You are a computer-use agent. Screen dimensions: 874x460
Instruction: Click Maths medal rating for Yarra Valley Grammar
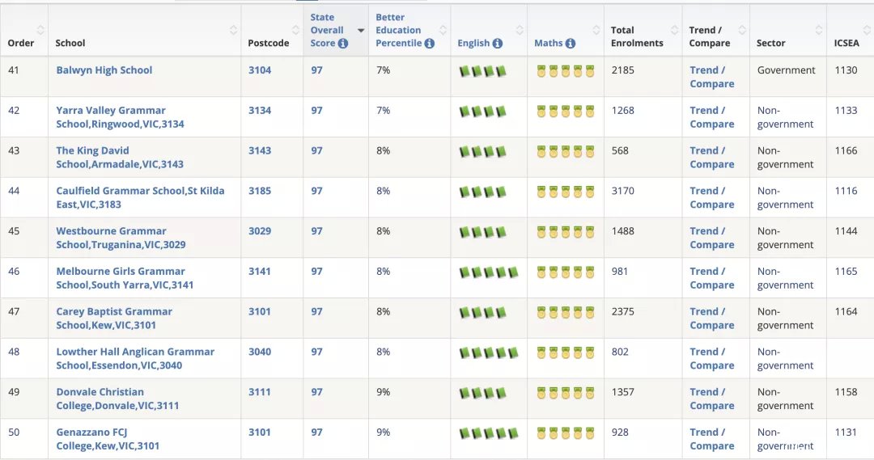pos(566,112)
